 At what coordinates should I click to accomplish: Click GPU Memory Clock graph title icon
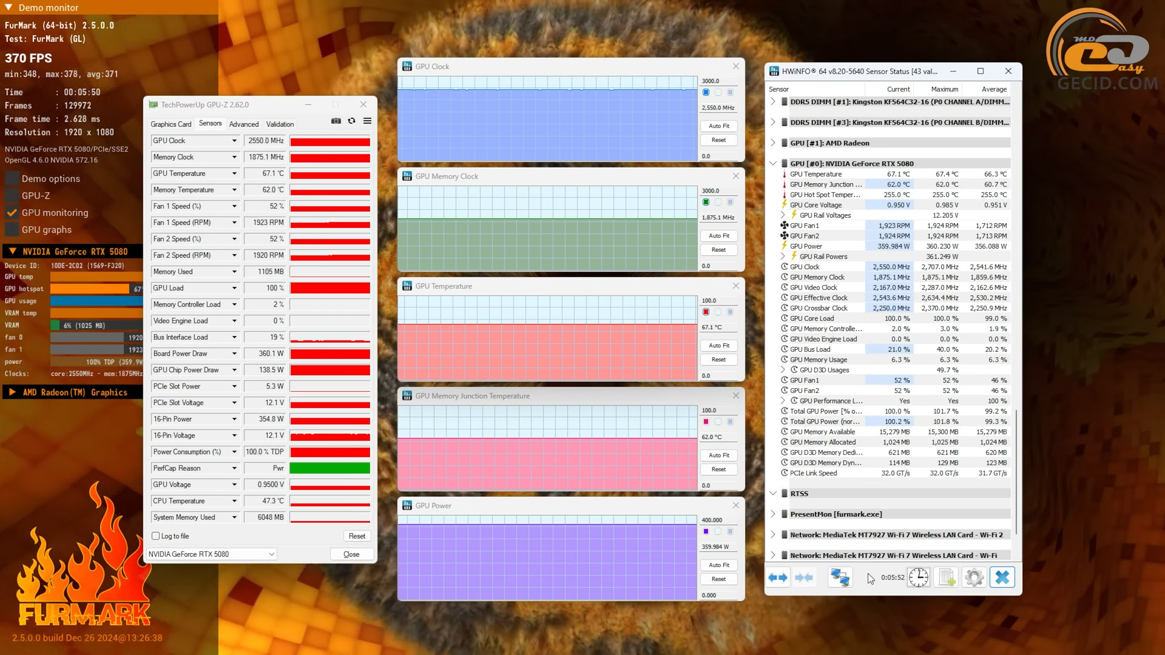pos(407,176)
